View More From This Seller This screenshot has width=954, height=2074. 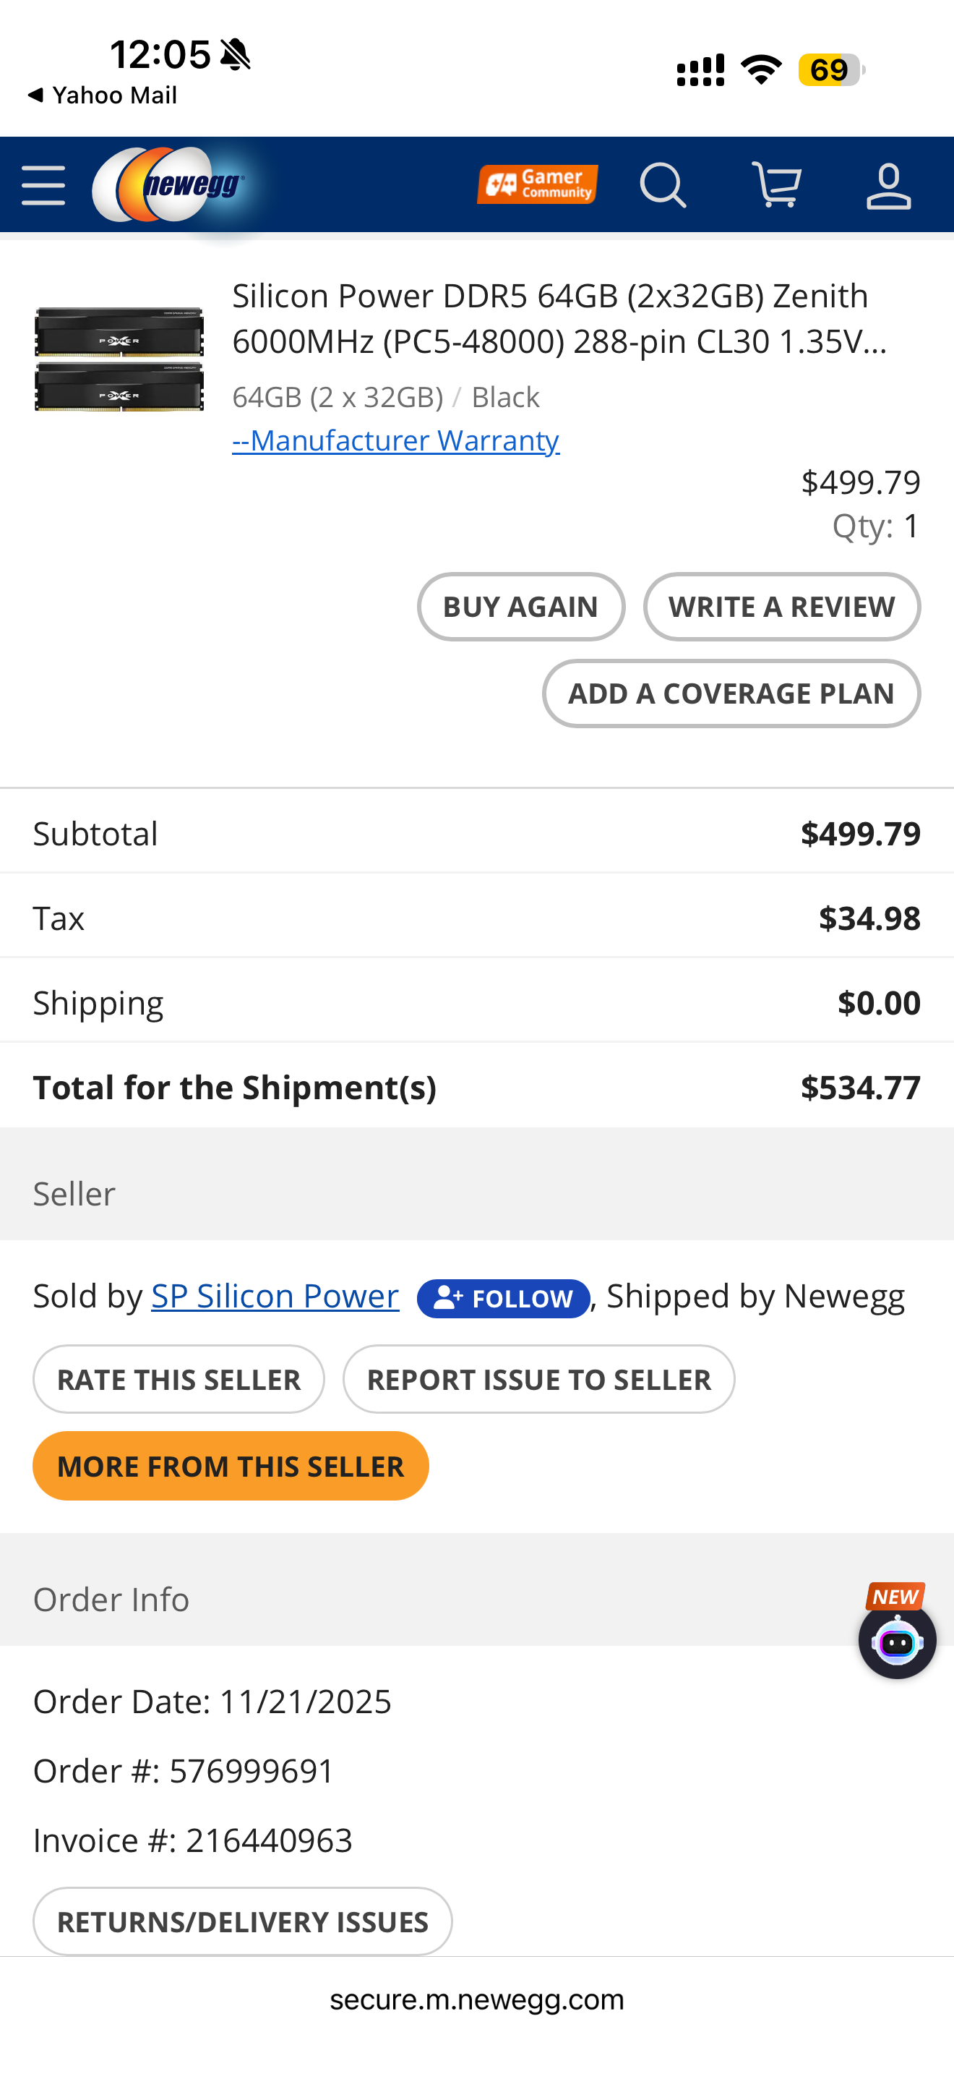pyautogui.click(x=230, y=1466)
